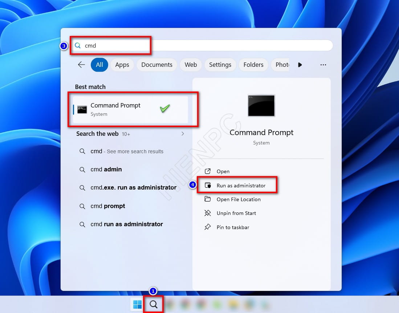Click magnifier icon beside 'cmd prompt'

(x=82, y=206)
